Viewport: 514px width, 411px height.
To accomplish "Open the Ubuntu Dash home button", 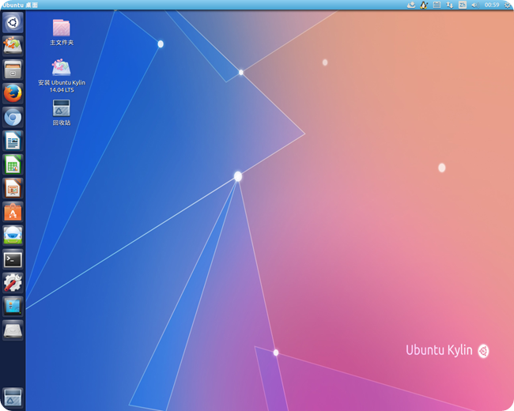I will point(13,21).
